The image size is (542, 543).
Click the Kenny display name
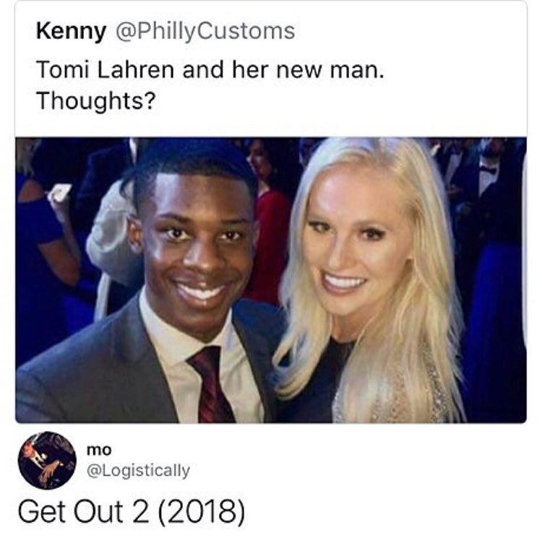pyautogui.click(x=71, y=31)
